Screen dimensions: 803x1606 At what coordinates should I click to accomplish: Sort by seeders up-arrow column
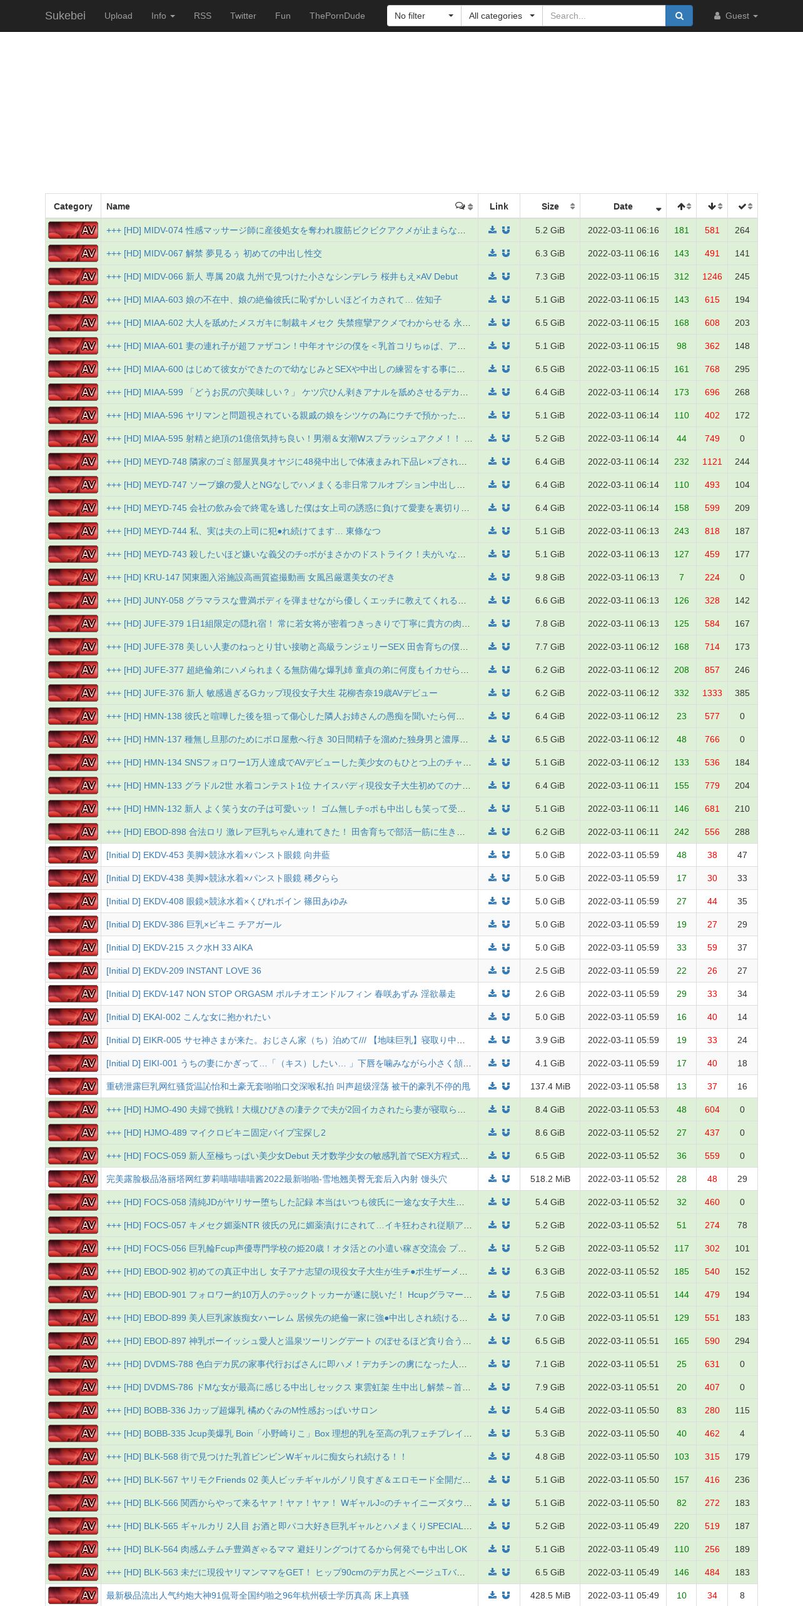click(682, 206)
